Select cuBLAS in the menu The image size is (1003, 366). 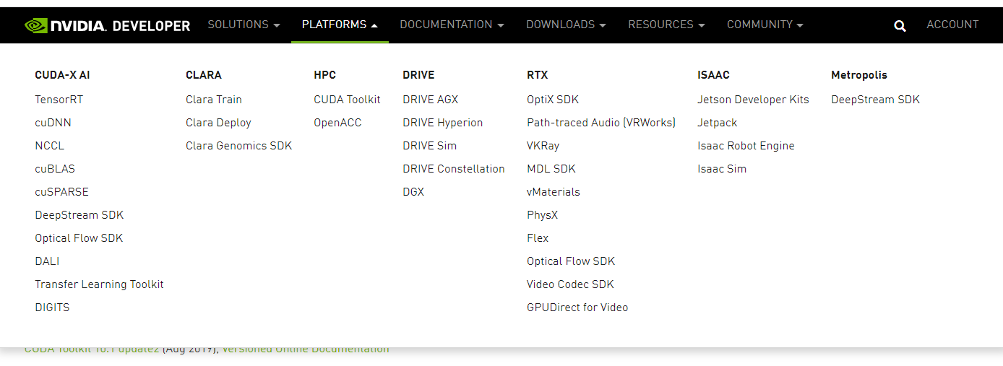click(55, 169)
